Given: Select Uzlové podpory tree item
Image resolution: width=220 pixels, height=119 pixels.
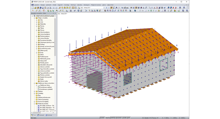Looking at the screenshot, I should 45,32.
